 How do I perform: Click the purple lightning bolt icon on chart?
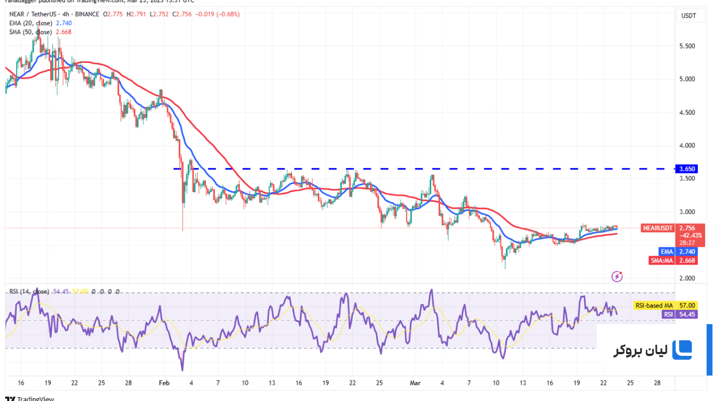click(617, 276)
